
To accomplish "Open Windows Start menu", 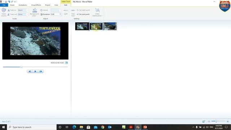I will coord(3,127).
